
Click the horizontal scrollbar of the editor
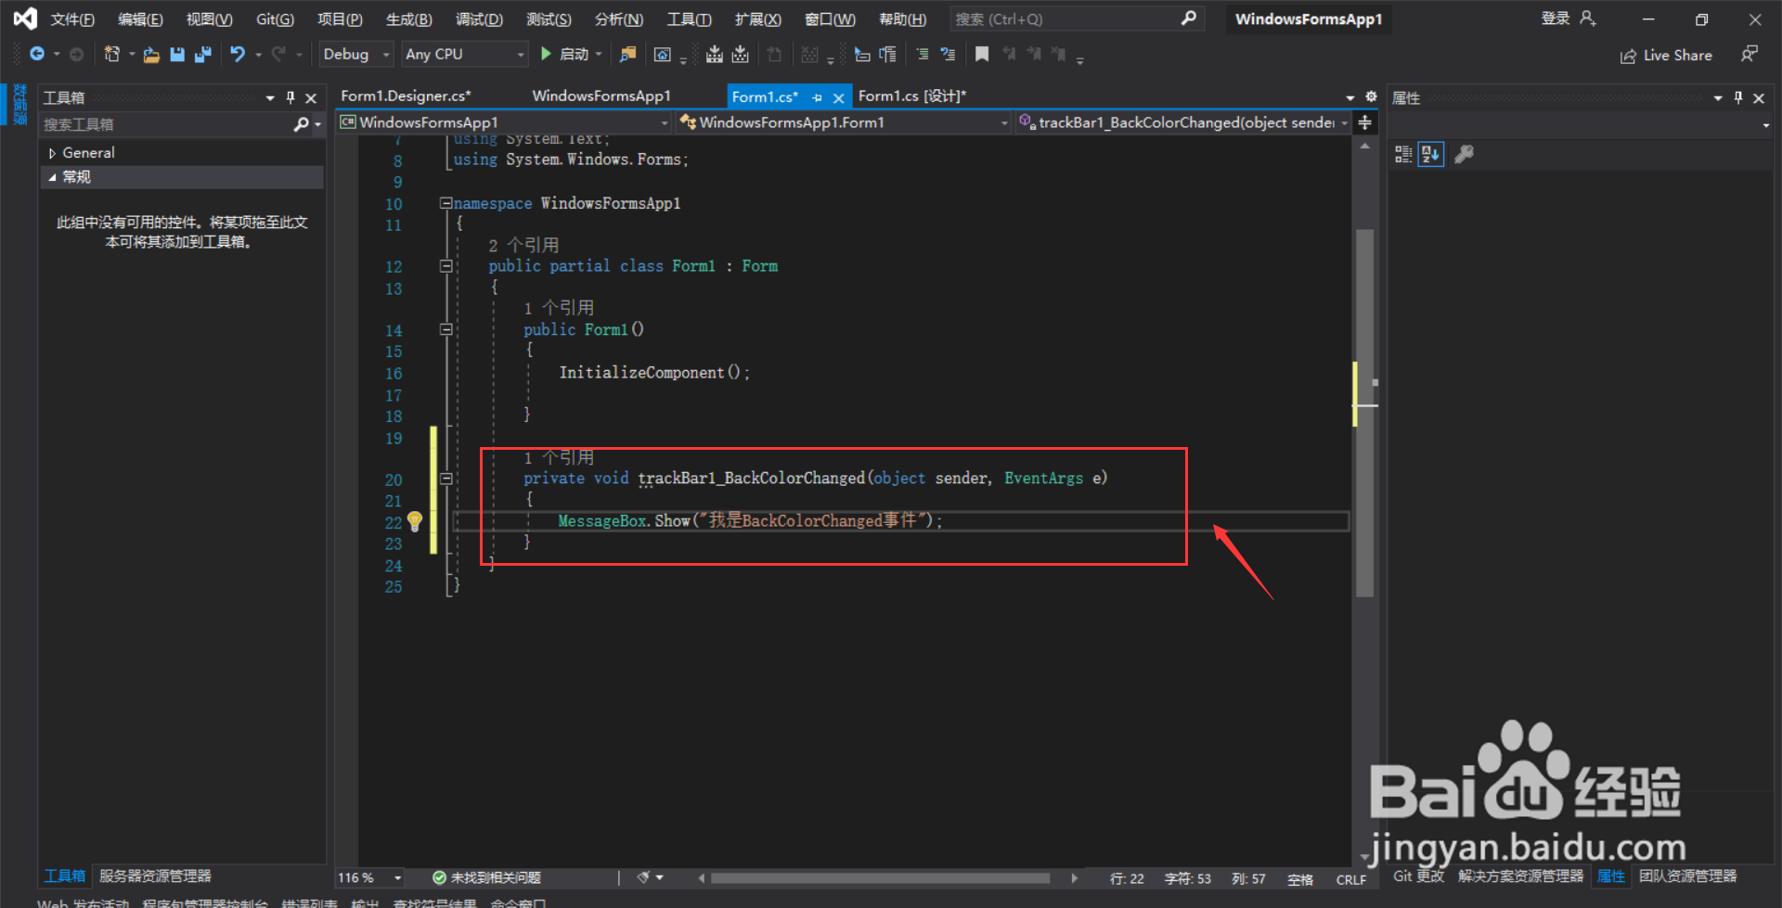880,877
